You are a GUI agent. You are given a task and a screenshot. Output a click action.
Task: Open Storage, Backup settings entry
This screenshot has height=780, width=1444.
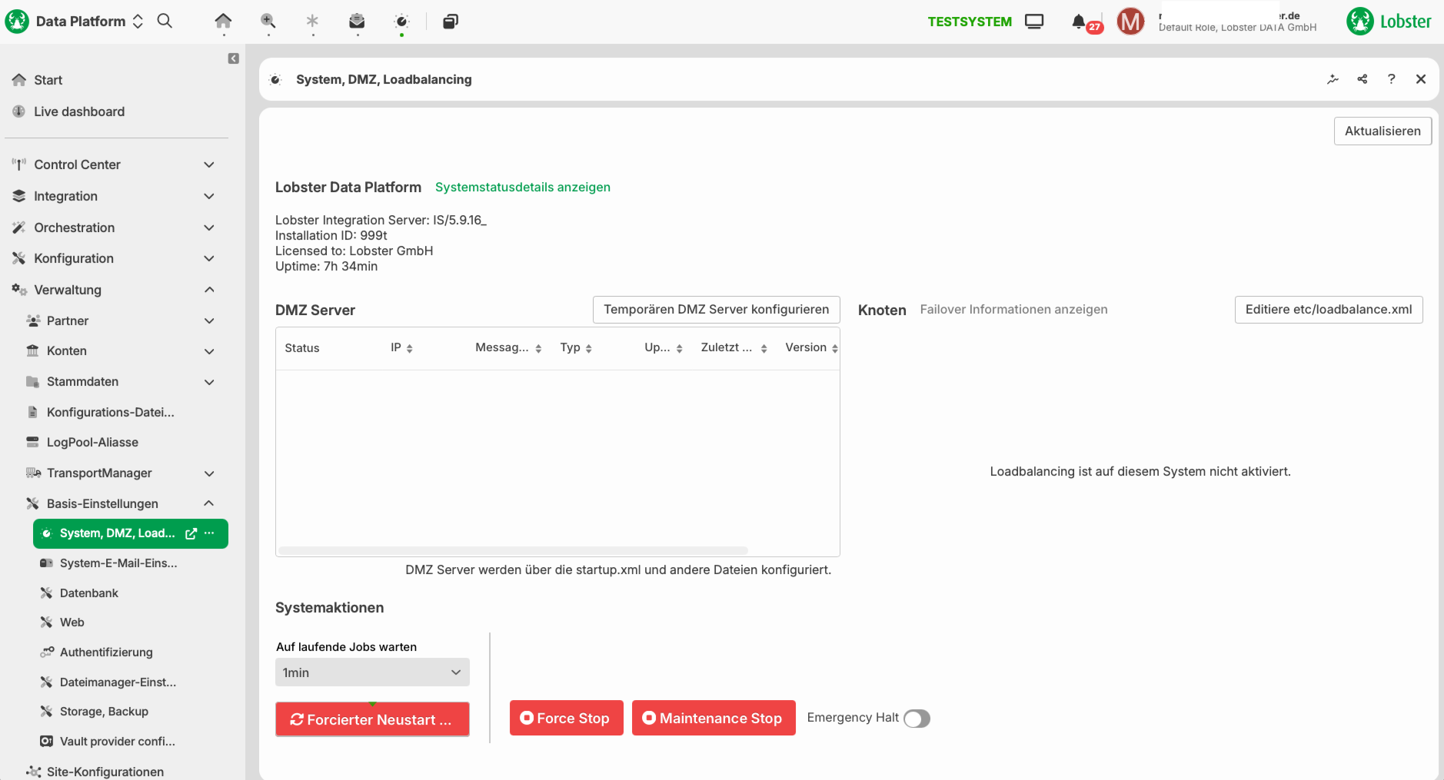[104, 712]
